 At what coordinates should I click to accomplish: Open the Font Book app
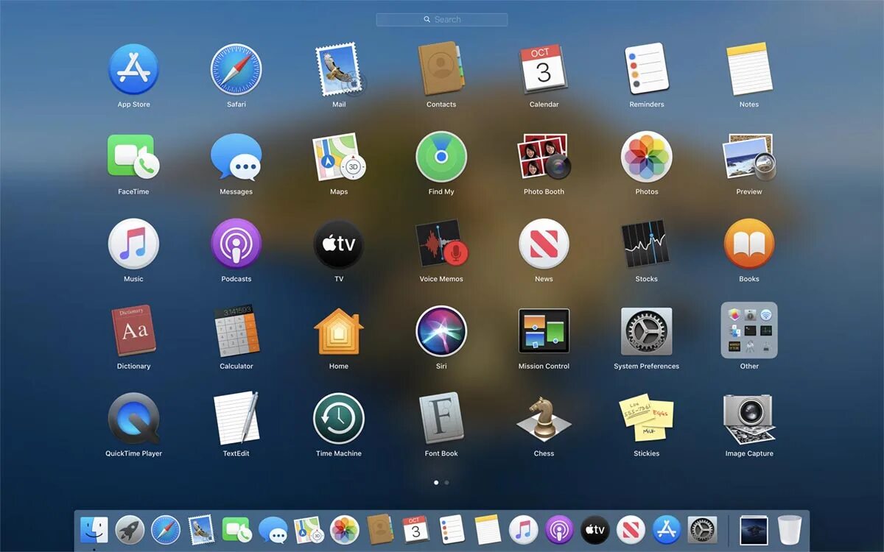pos(441,419)
